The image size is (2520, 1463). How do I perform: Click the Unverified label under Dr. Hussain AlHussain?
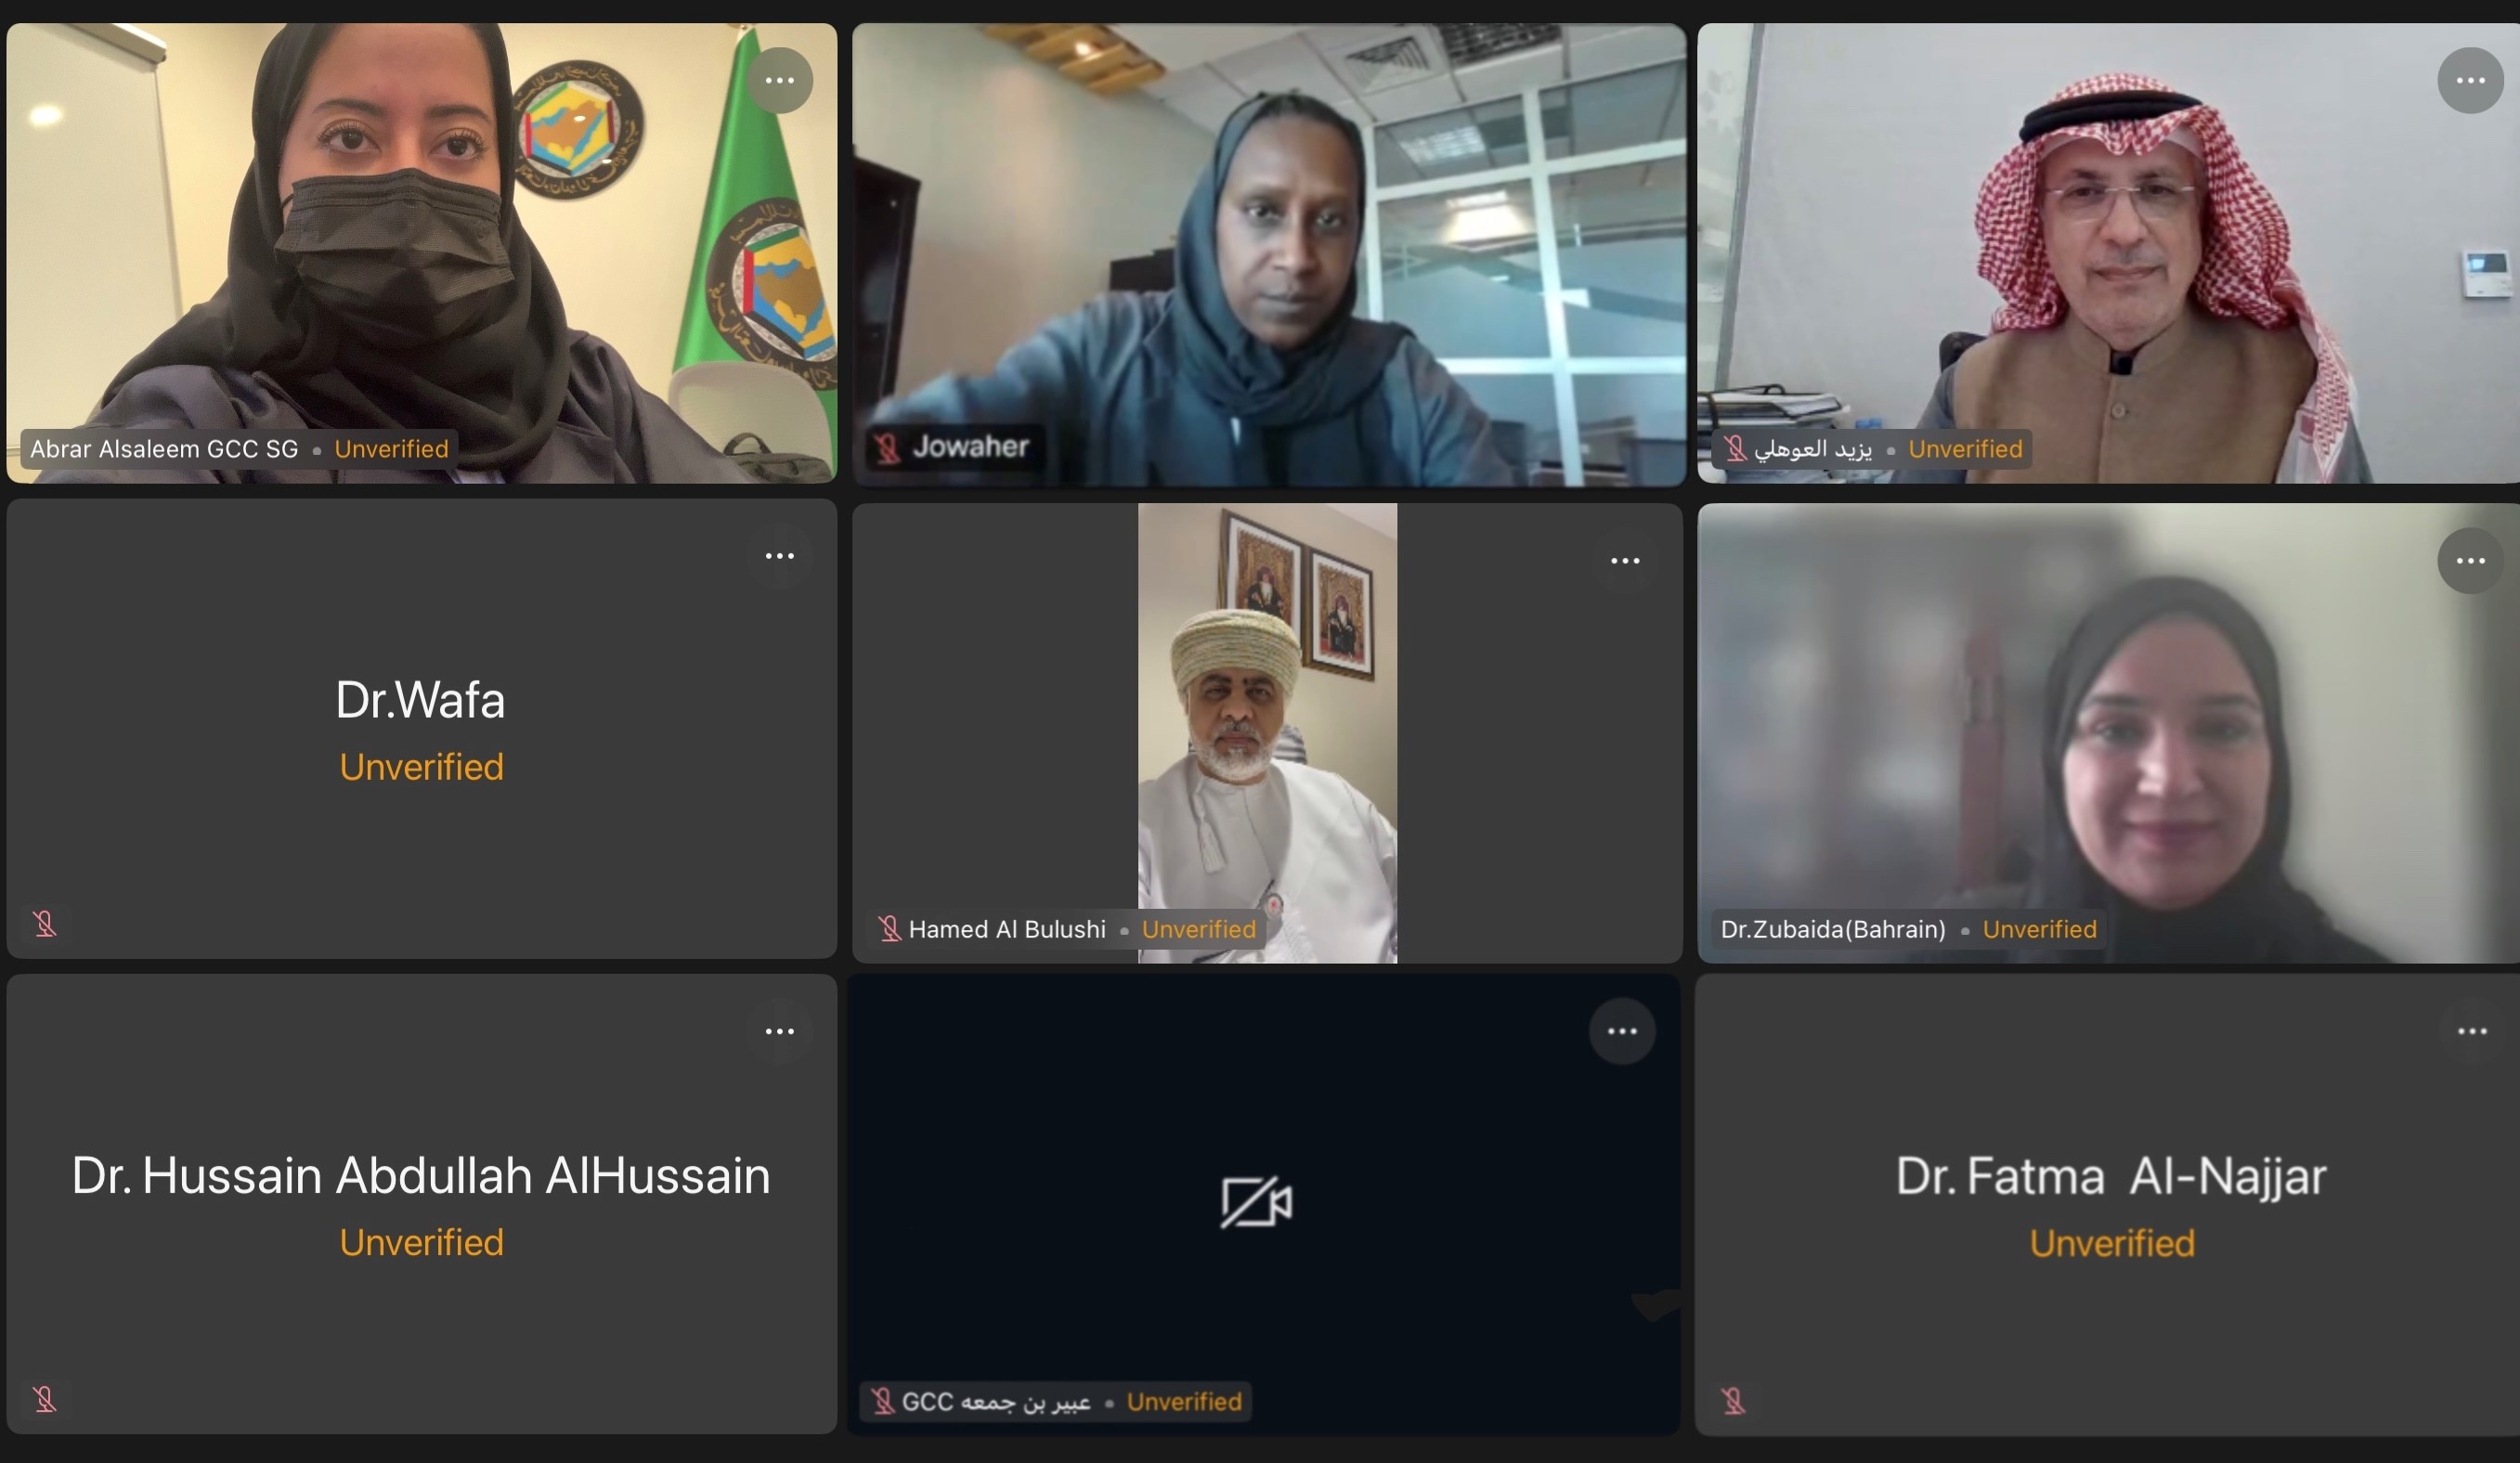(x=421, y=1242)
